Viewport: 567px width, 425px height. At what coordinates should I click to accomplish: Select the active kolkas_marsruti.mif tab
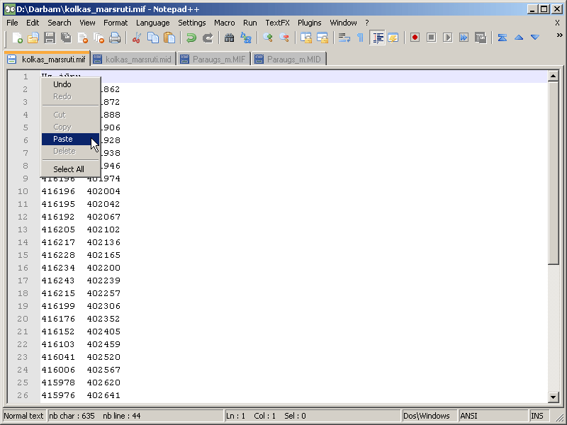pos(47,59)
